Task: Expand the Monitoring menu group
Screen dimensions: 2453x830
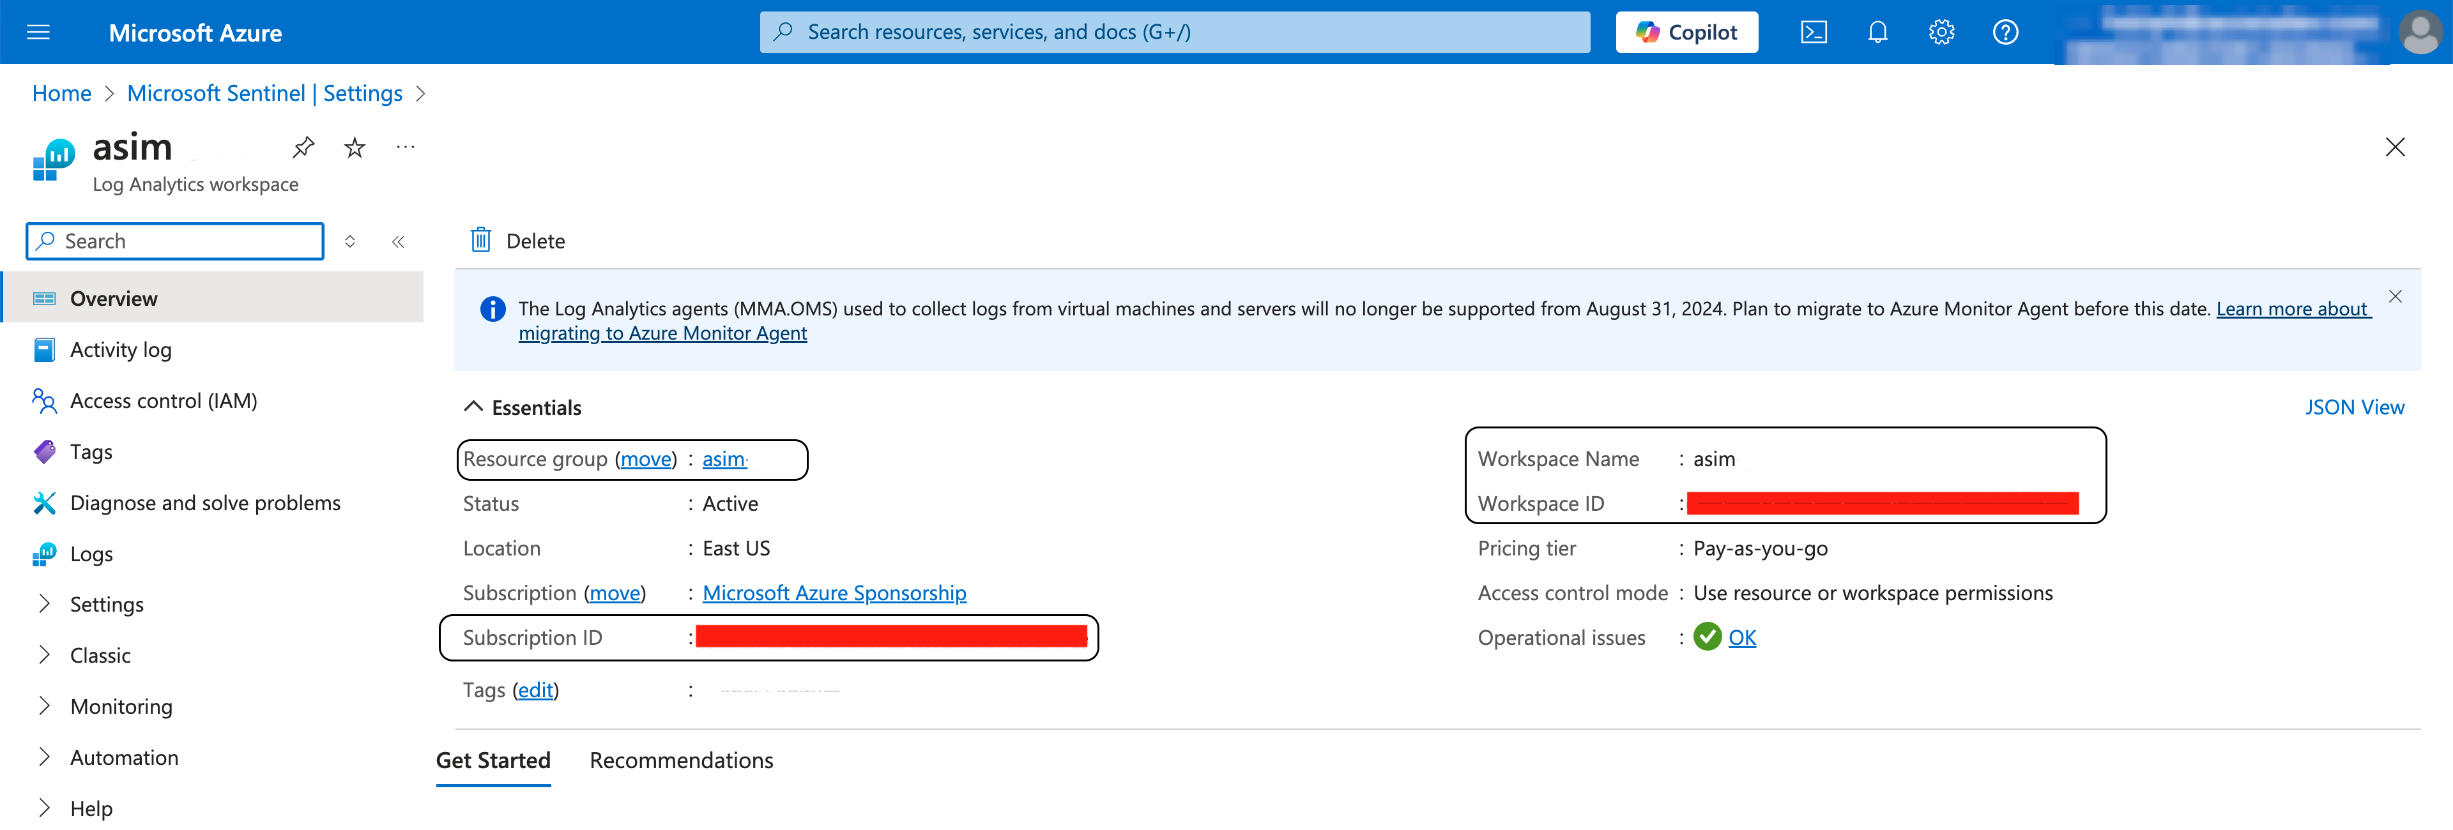Action: tap(45, 706)
